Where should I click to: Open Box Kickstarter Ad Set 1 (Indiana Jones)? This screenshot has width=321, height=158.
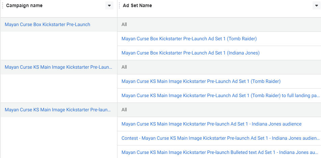(x=190, y=53)
